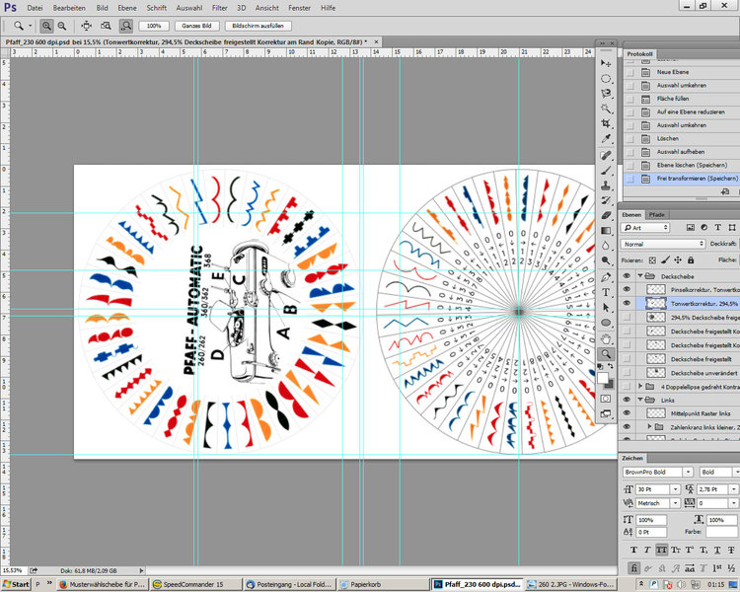Open the Bearbeiten menu
The image size is (740, 592).
point(69,8)
